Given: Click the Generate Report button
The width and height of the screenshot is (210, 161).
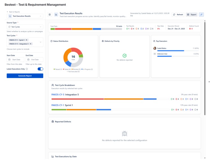Looking at the screenshot, I should pos(25,76).
